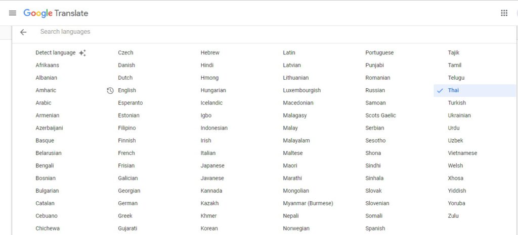Viewport: 518px width, 235px height.
Task: Select Spanish from the list
Action: (375, 228)
